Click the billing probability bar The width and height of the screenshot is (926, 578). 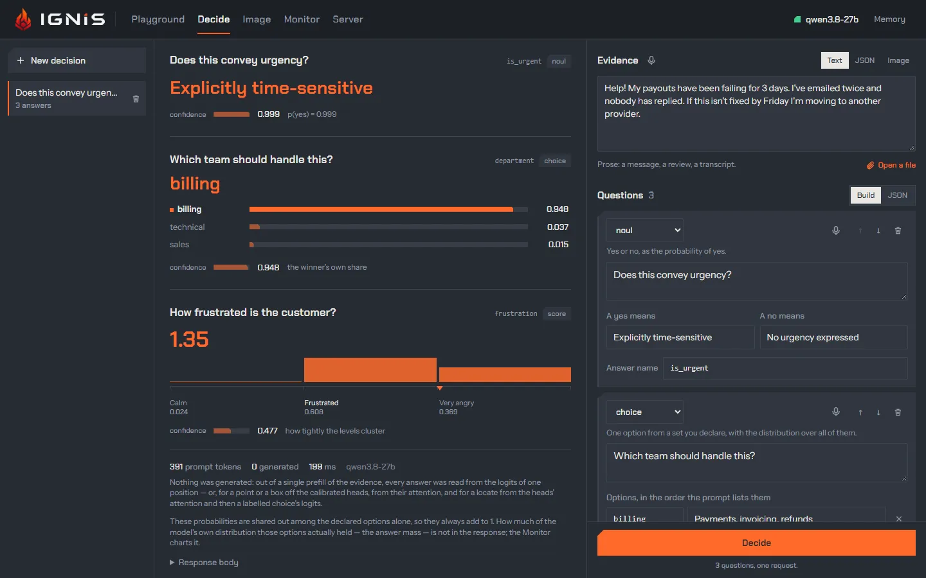(388, 209)
